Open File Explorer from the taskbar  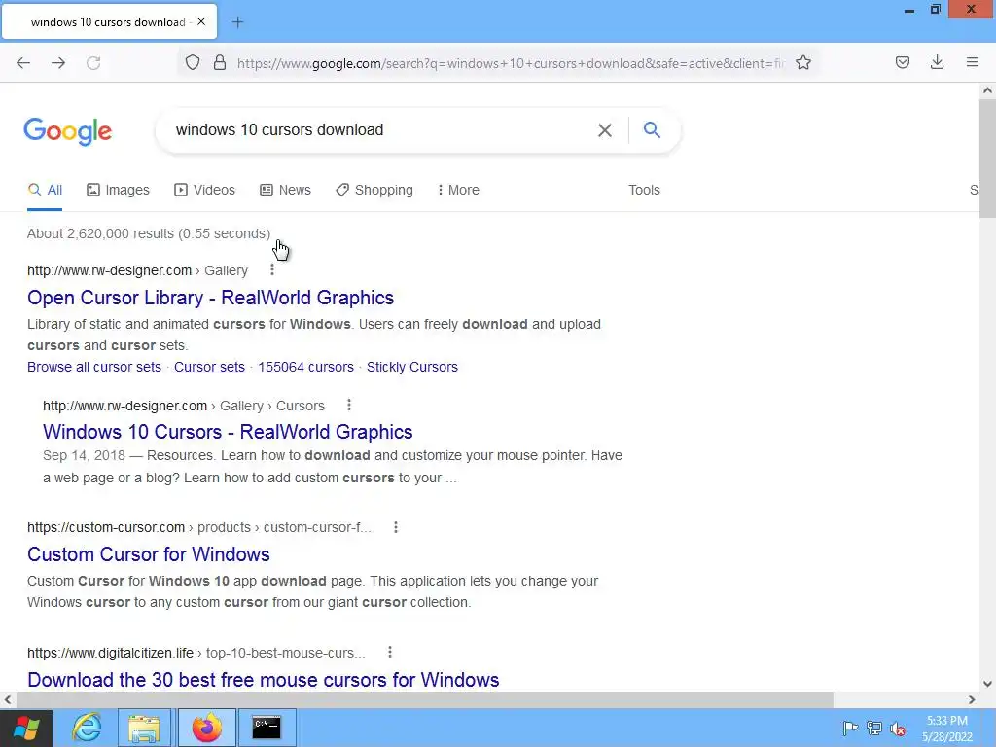pyautogui.click(x=144, y=728)
